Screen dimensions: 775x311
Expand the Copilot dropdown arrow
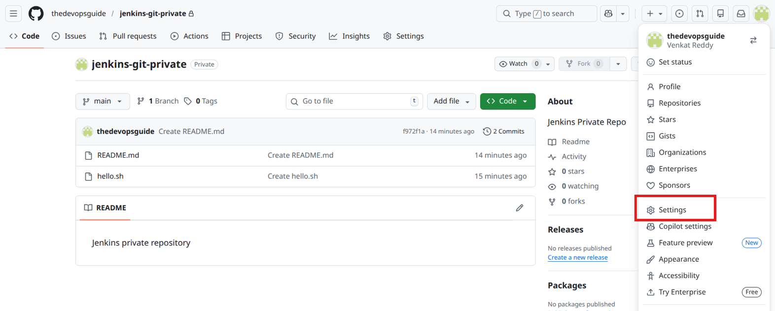pyautogui.click(x=623, y=14)
